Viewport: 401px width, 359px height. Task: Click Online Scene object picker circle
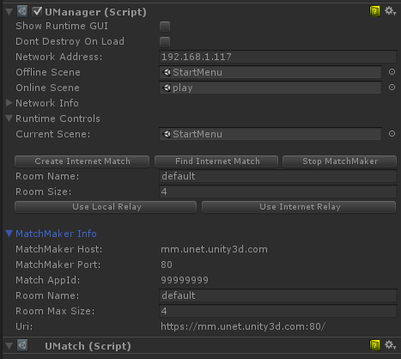click(392, 88)
